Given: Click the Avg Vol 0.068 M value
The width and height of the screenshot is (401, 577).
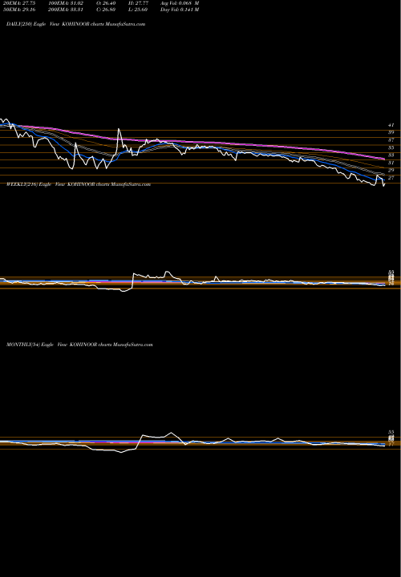Looking at the screenshot, I should 180,2.
